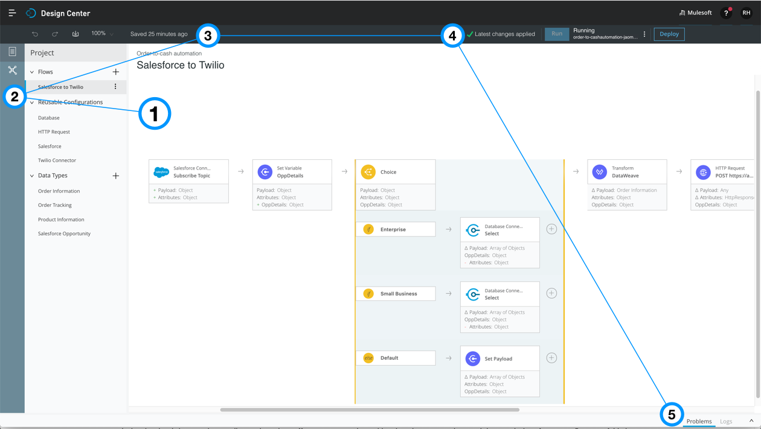Click the Run button

[x=556, y=34]
